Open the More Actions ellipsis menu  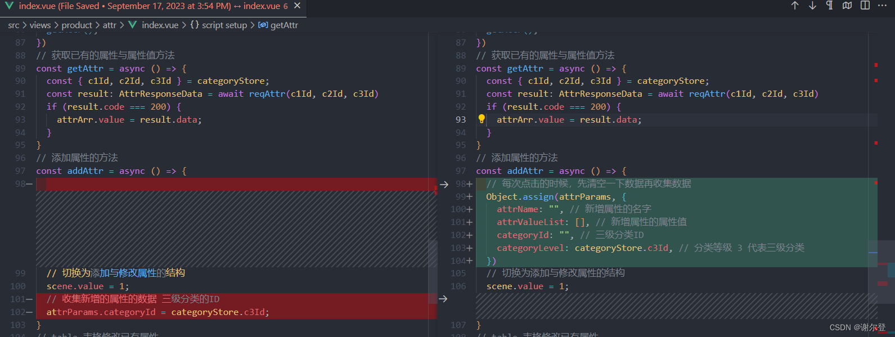[882, 6]
